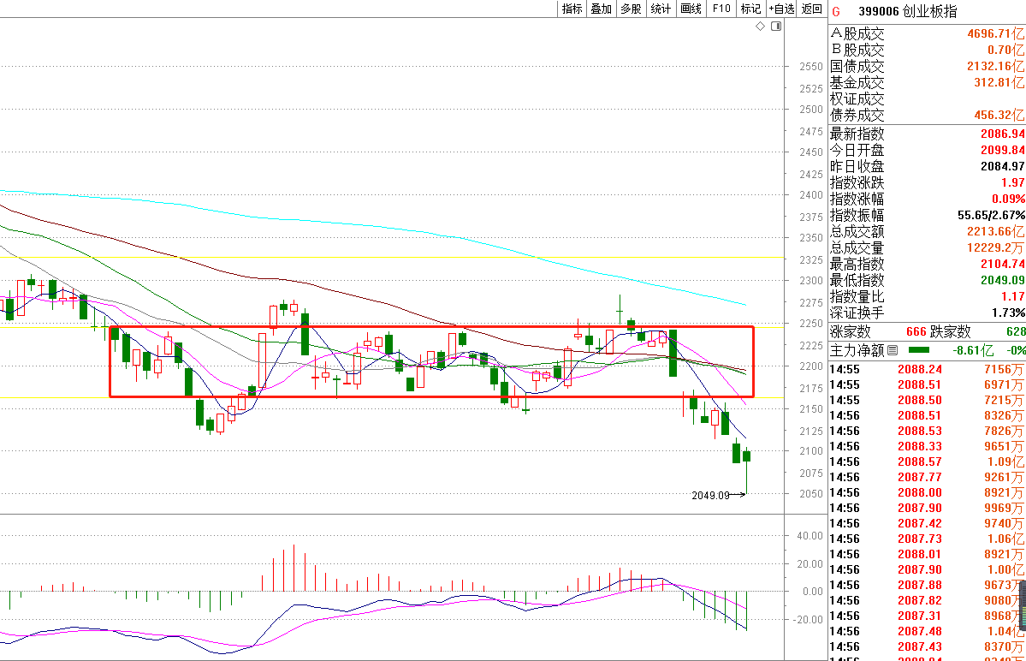Viewport: 1026px width, 661px height.
Task: Select the tick row with volume 9969万
Action: click(927, 508)
